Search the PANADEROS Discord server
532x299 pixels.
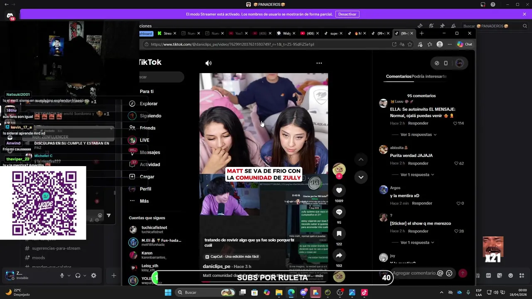point(495,26)
